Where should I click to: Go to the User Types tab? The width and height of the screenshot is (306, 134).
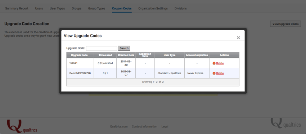pyautogui.click(x=57, y=8)
